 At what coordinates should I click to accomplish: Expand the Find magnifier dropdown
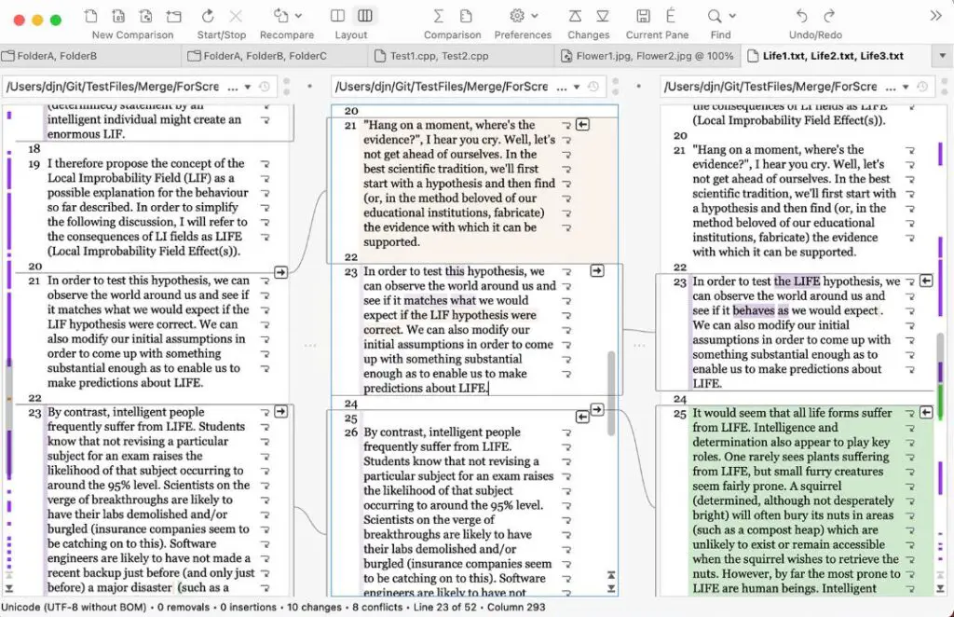pyautogui.click(x=732, y=16)
